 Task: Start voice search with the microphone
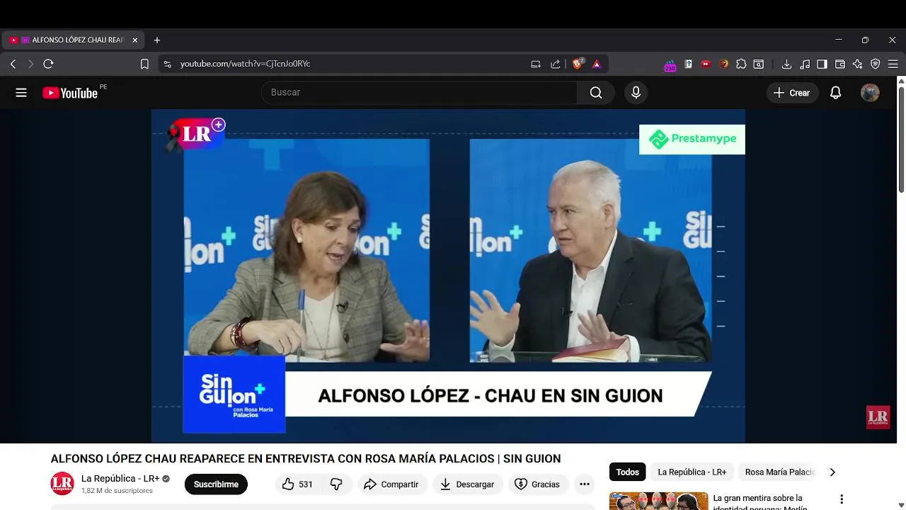[x=636, y=93]
